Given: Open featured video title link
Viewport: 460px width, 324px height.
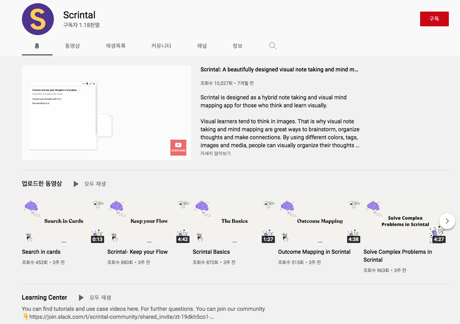Looking at the screenshot, I should [279, 69].
